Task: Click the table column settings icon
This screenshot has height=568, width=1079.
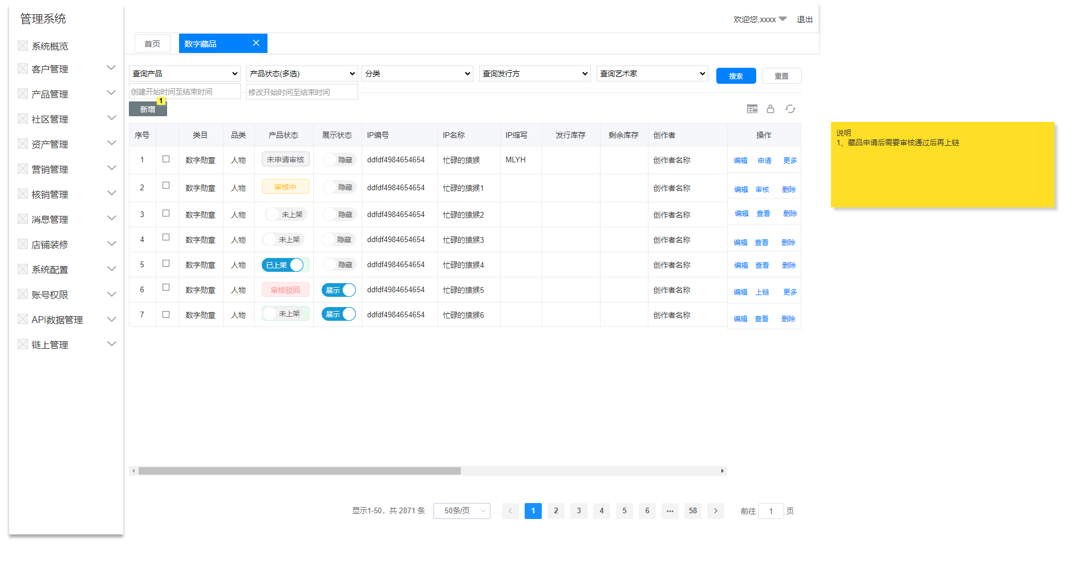Action: click(x=752, y=109)
